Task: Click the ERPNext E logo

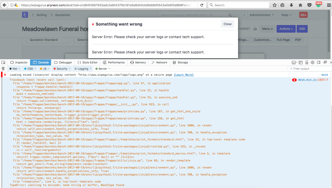Action: (25, 15)
